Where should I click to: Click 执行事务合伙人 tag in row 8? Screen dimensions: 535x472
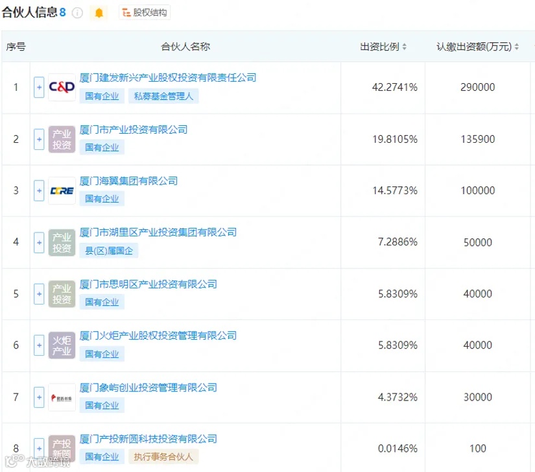[163, 457]
